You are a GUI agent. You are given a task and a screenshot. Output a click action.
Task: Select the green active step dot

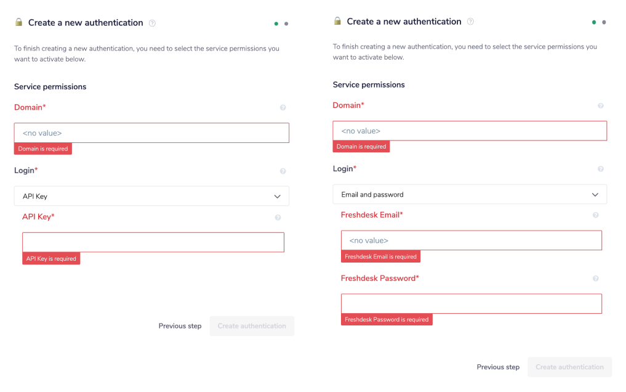pyautogui.click(x=276, y=23)
